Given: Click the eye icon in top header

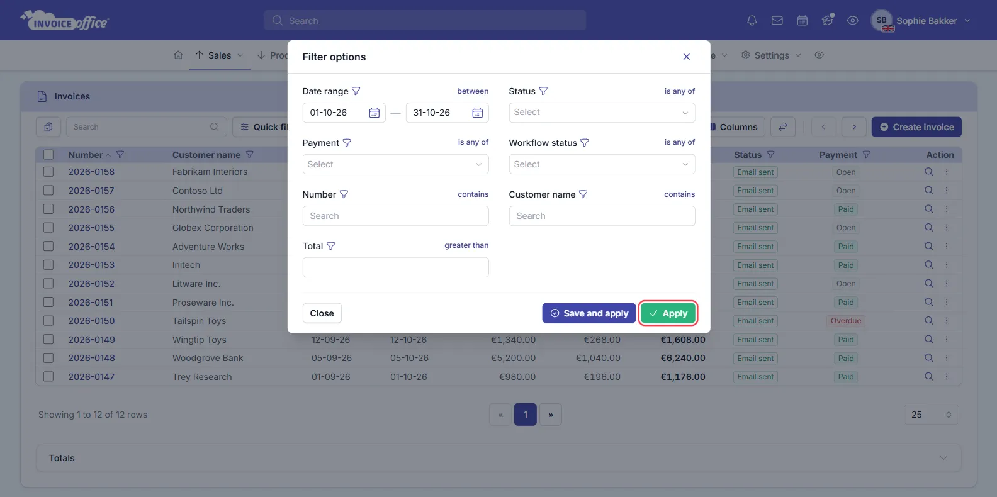Looking at the screenshot, I should tap(852, 21).
